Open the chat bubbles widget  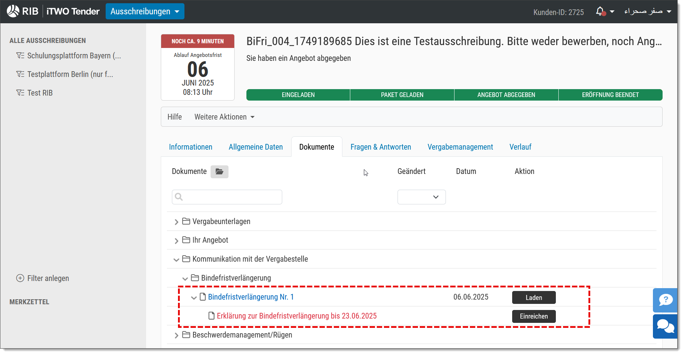pos(665,326)
